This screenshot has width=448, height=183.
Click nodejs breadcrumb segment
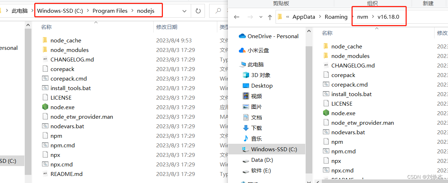pyautogui.click(x=146, y=11)
